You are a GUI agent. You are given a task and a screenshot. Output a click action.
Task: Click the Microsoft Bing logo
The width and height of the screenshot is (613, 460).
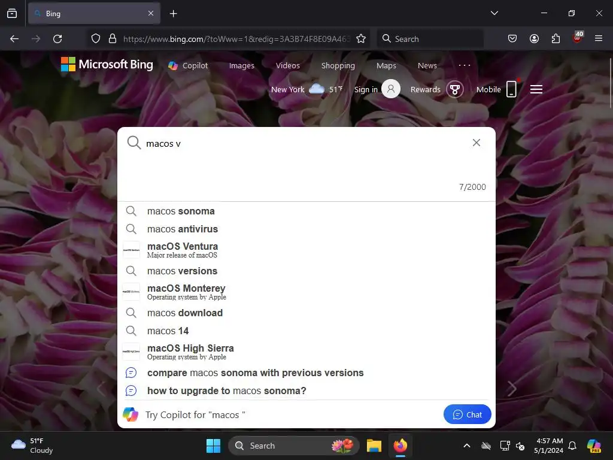point(107,65)
